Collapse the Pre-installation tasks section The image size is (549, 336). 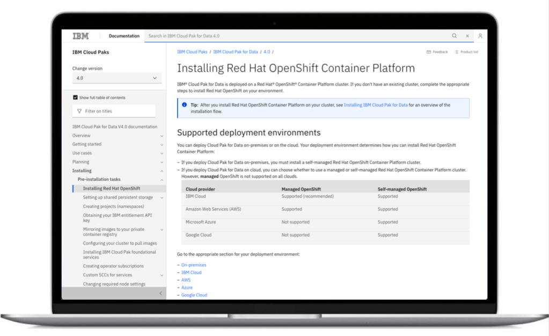(162, 180)
